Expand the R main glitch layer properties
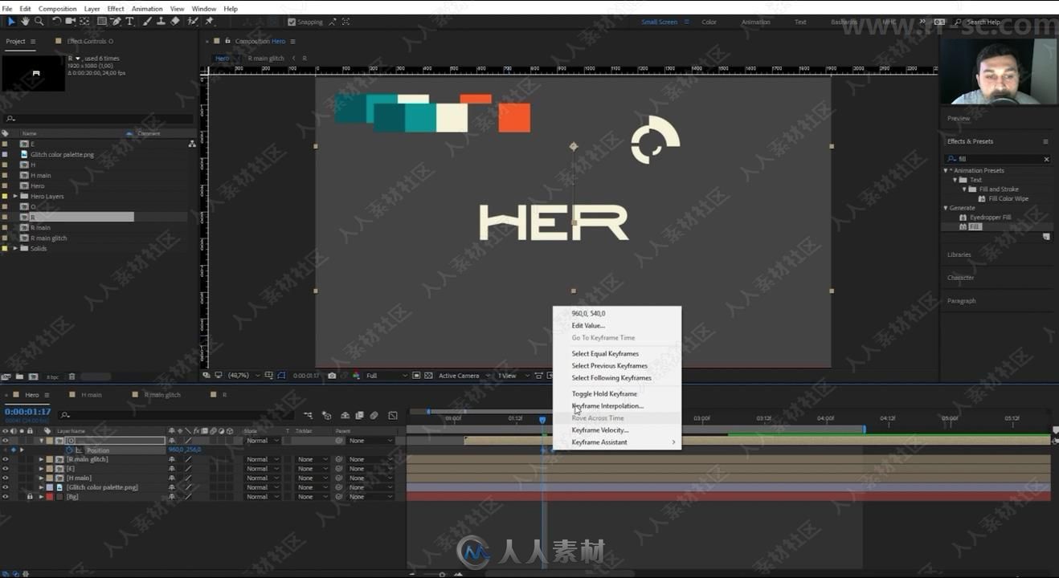The width and height of the screenshot is (1059, 578). tap(41, 459)
